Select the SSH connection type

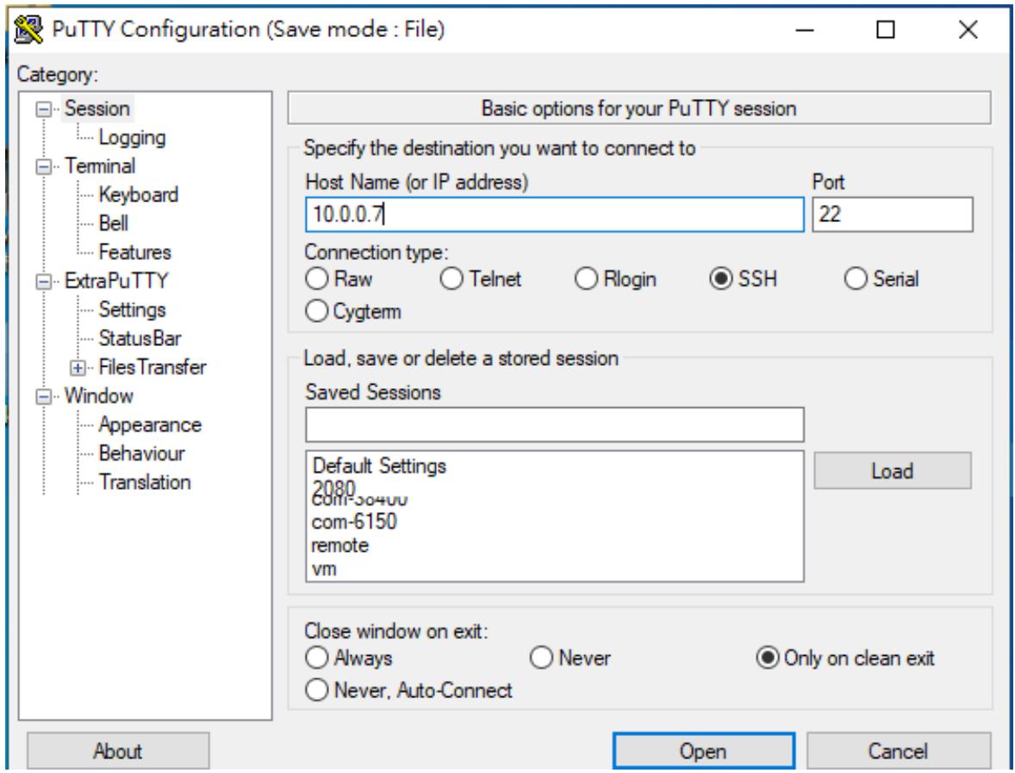tap(743, 279)
